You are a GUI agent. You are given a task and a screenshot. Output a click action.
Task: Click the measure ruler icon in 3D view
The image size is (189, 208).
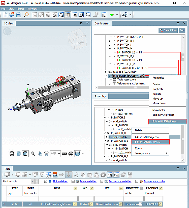point(65,154)
